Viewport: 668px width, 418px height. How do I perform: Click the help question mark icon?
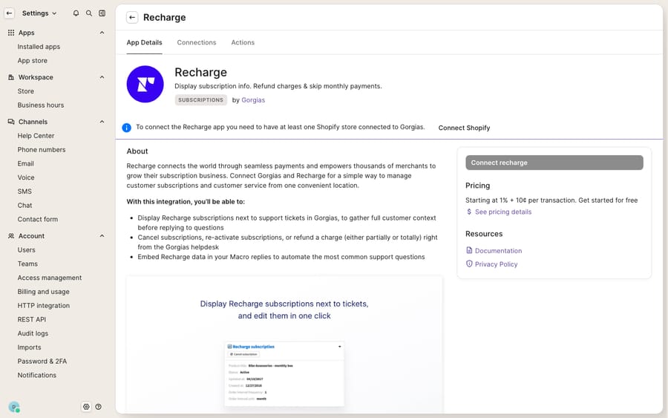pos(99,407)
